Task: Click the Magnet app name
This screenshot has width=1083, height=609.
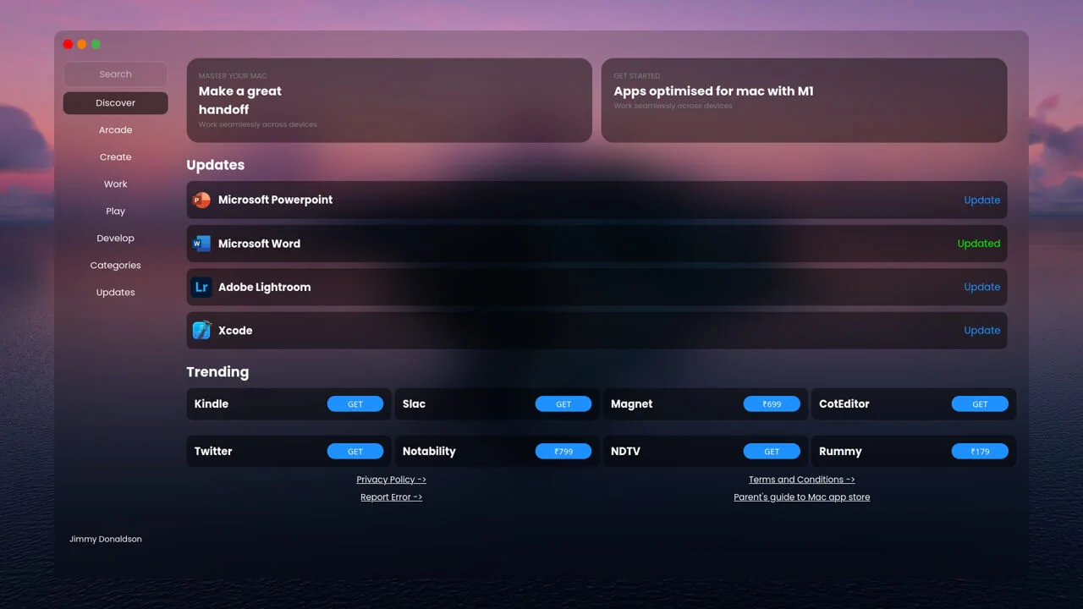Action: point(631,404)
